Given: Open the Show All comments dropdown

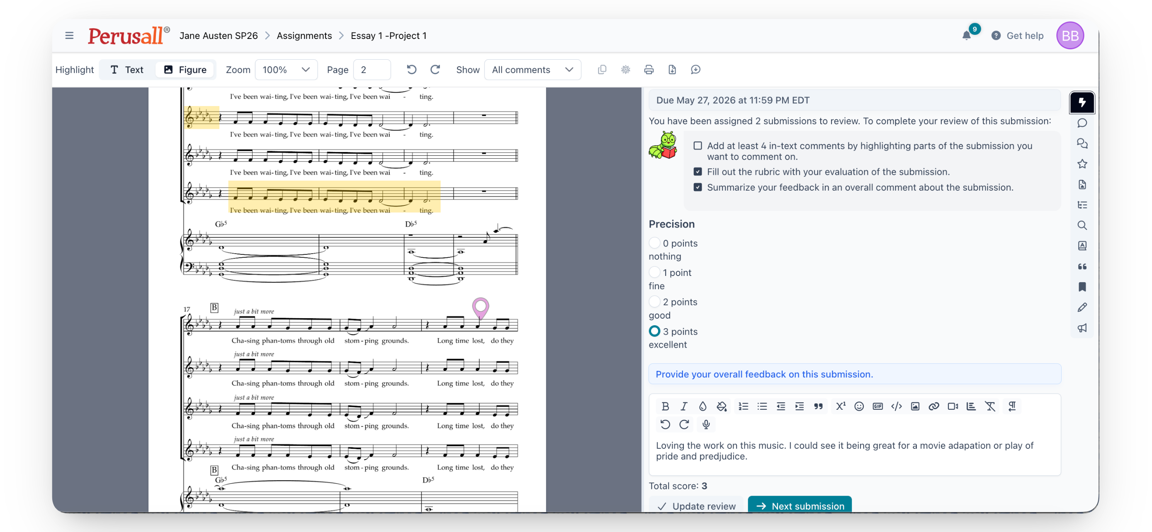Looking at the screenshot, I should 532,70.
